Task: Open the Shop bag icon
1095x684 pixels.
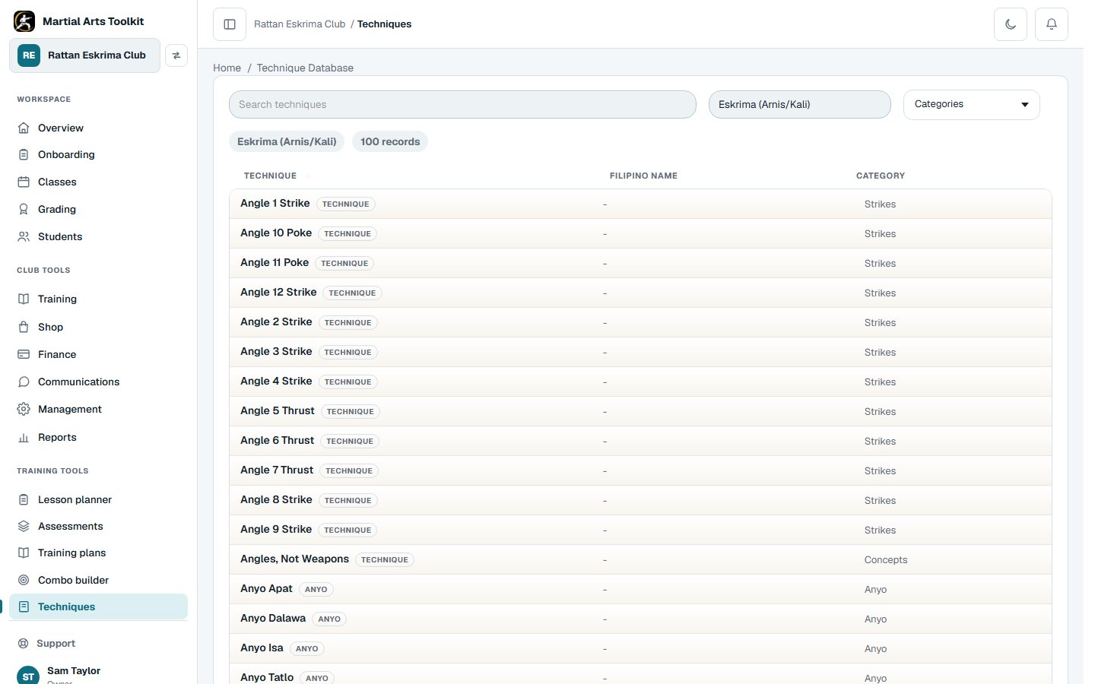Action: (x=24, y=327)
